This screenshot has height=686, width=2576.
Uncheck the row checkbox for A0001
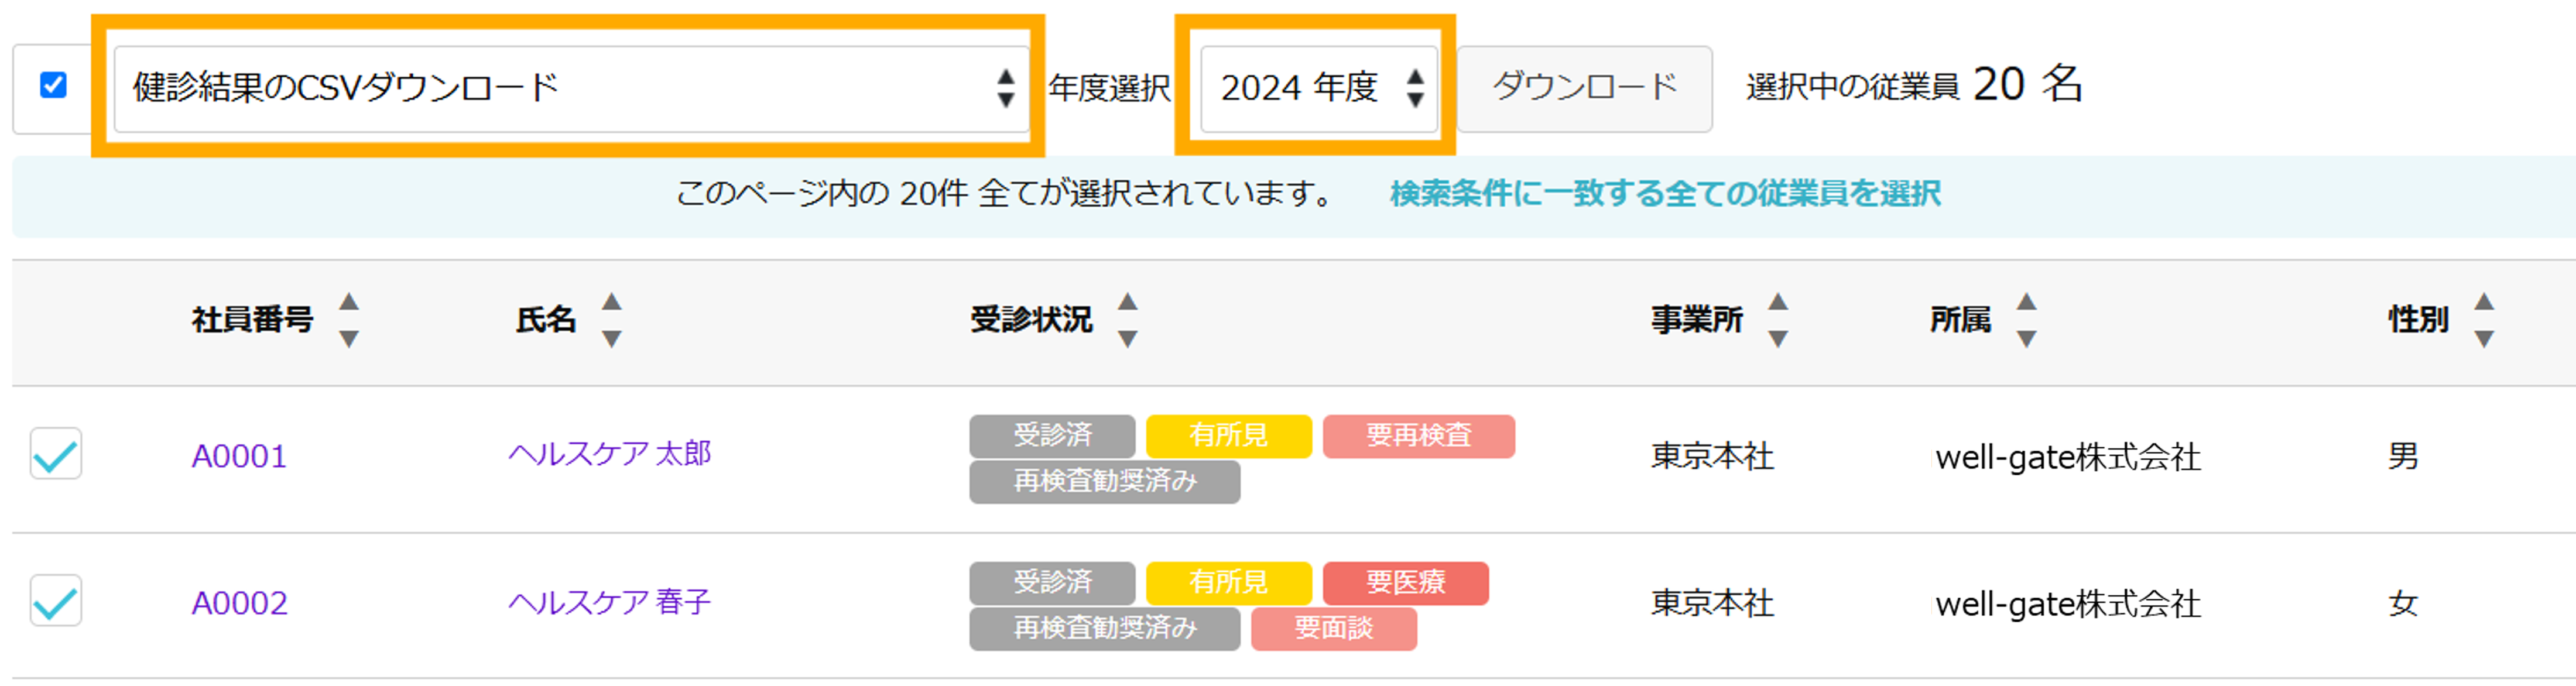[x=56, y=454]
